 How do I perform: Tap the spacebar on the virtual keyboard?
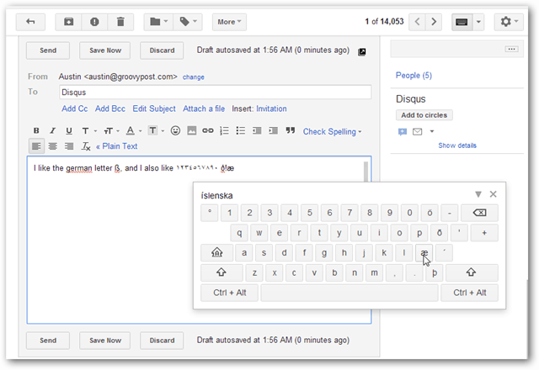pyautogui.click(x=350, y=293)
